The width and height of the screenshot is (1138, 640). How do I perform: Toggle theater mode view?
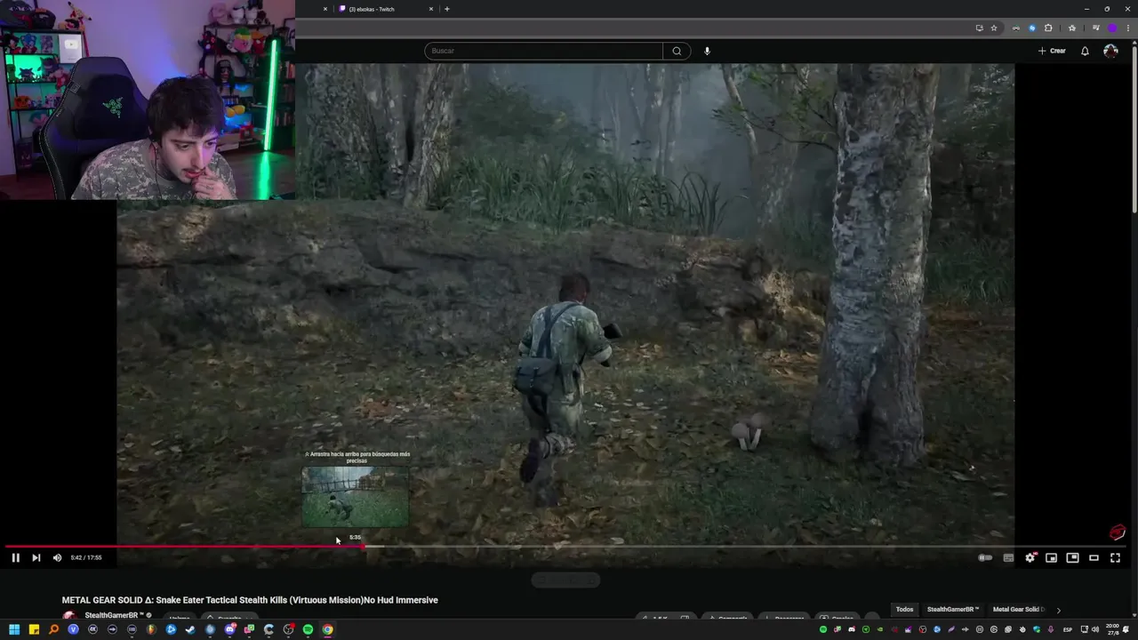1094,557
